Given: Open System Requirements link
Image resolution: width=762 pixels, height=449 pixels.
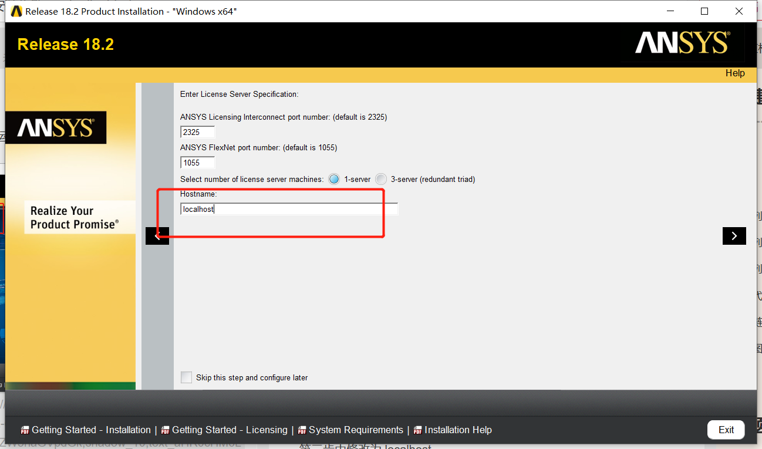Looking at the screenshot, I should 356,430.
